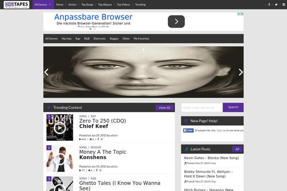Click the hero slider banner image
This screenshot has height=191, width=287.
coord(143,72)
